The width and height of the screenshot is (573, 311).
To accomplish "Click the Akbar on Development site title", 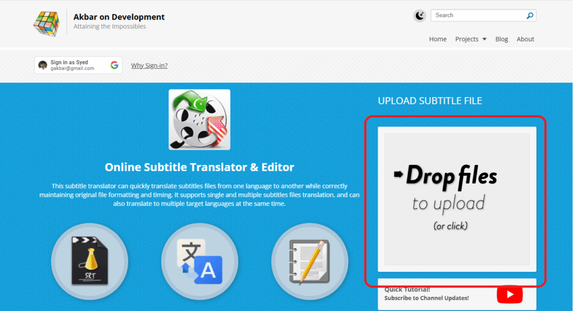I will (x=119, y=17).
